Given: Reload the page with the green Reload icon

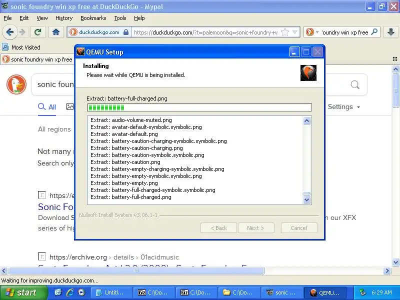Looking at the screenshot, I should (x=38, y=32).
